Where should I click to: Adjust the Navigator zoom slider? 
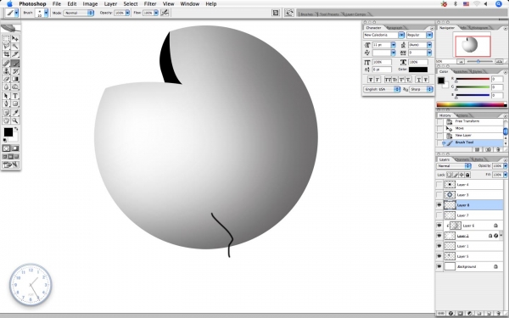pos(478,61)
